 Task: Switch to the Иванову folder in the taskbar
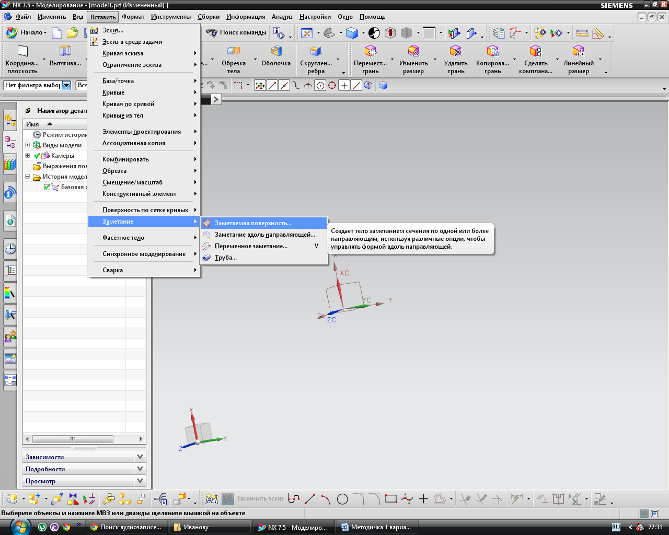[x=210, y=527]
